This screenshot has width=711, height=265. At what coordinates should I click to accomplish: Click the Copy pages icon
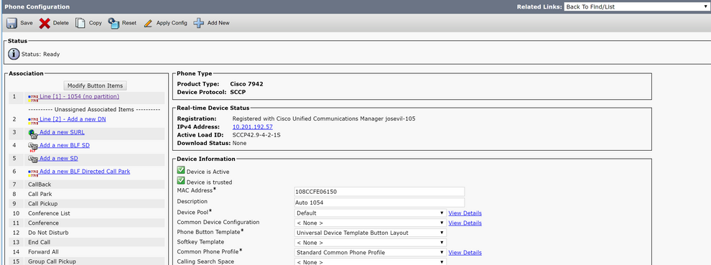pyautogui.click(x=80, y=23)
